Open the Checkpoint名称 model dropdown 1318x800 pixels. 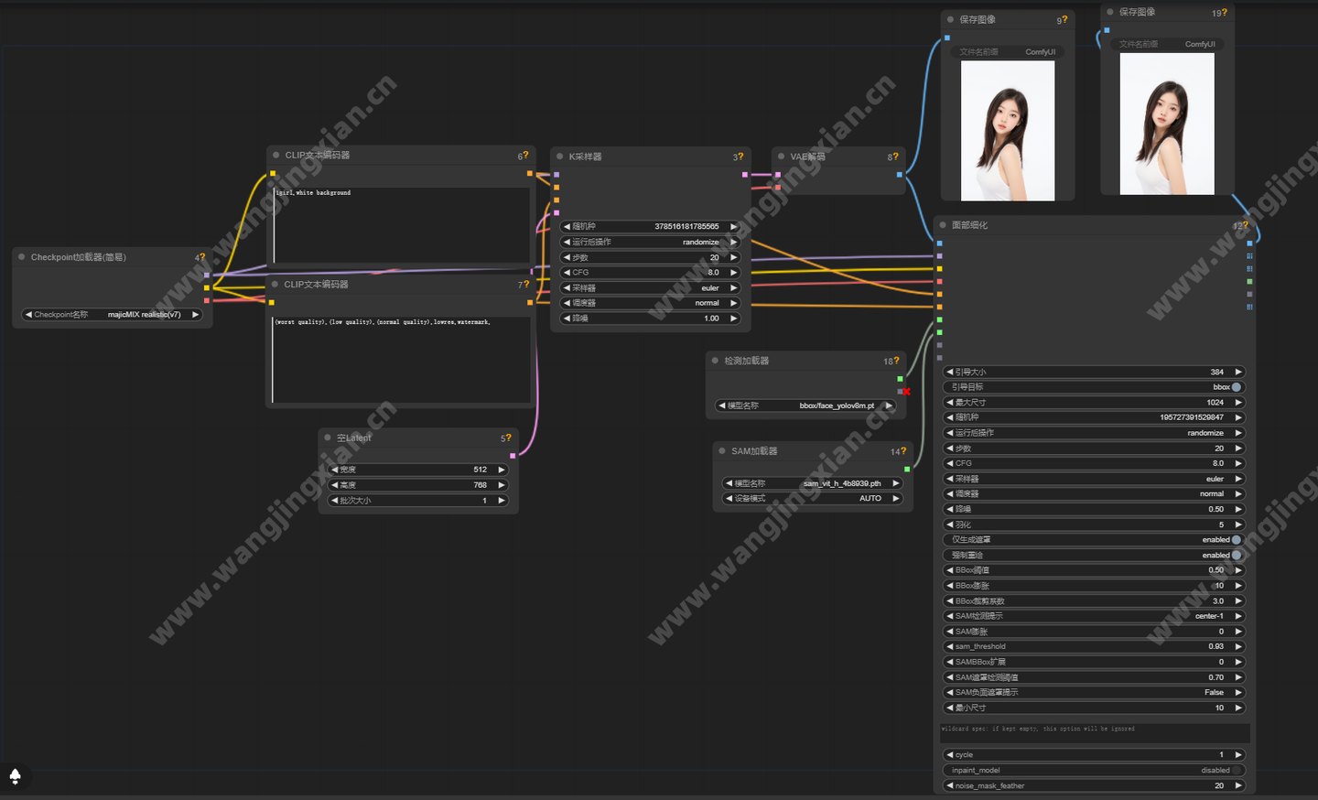pyautogui.click(x=112, y=315)
